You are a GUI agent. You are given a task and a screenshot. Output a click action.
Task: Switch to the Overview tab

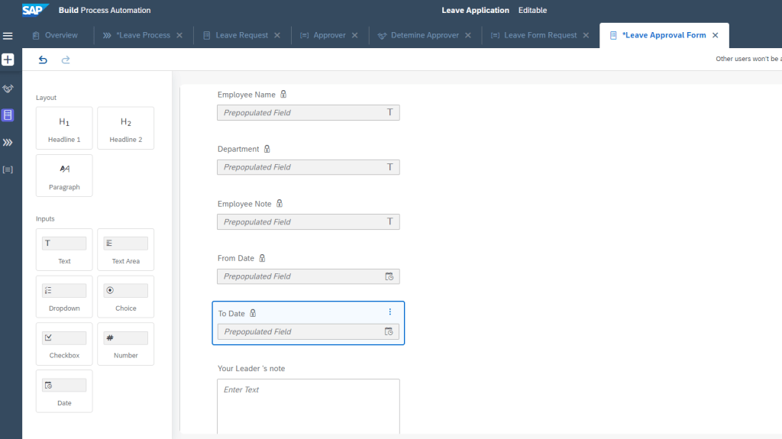(x=55, y=35)
